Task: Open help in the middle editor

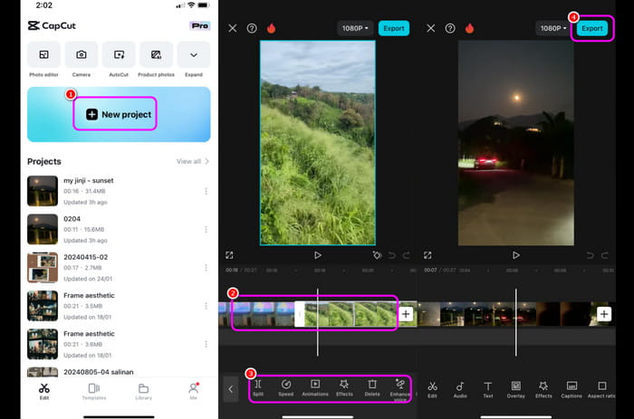Action: coord(252,28)
